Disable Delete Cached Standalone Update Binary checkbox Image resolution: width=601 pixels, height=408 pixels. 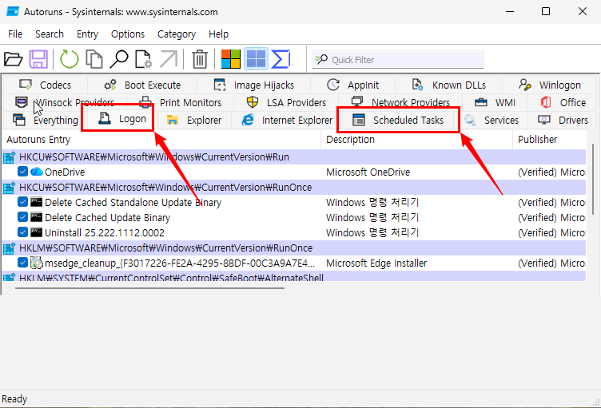23,203
